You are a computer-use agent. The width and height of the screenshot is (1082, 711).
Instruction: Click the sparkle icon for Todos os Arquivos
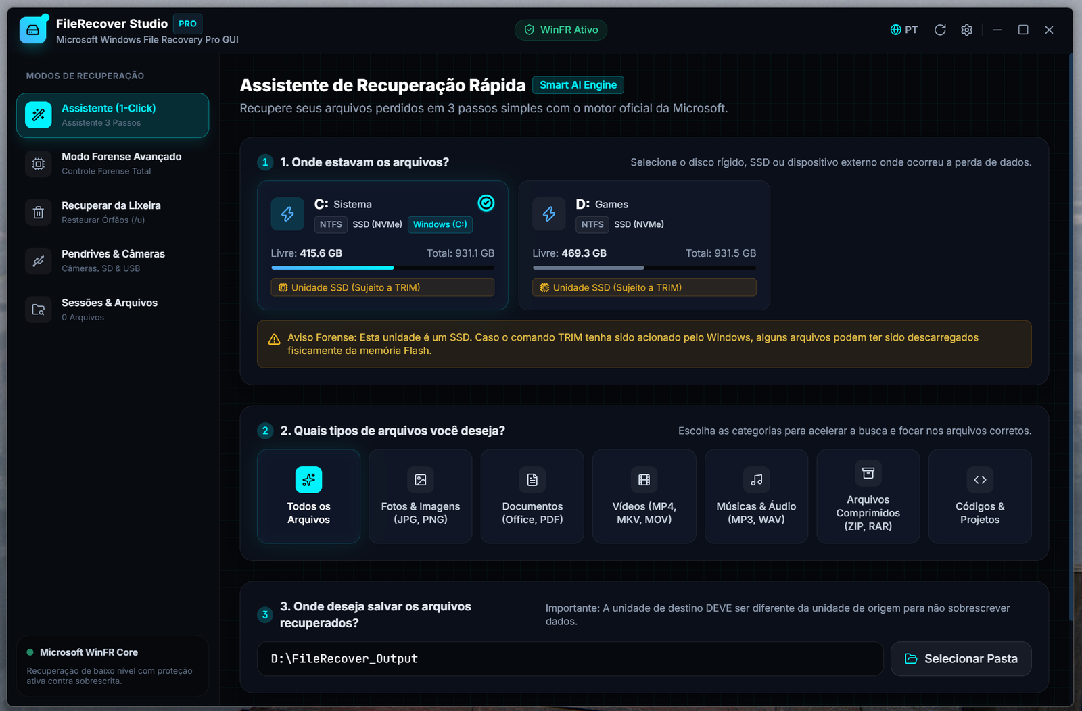(308, 480)
